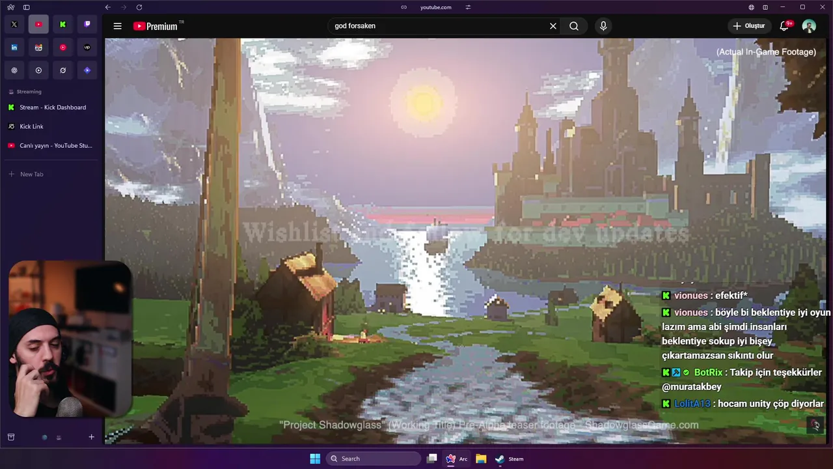Click the youtube.com address bar
The width and height of the screenshot is (833, 469).
tap(435, 7)
